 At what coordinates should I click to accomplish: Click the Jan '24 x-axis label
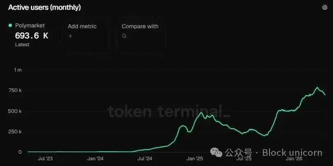95,159
